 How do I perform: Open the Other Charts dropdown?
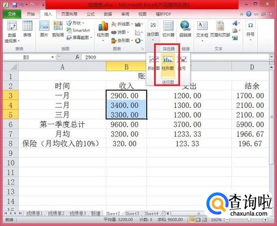[139, 41]
